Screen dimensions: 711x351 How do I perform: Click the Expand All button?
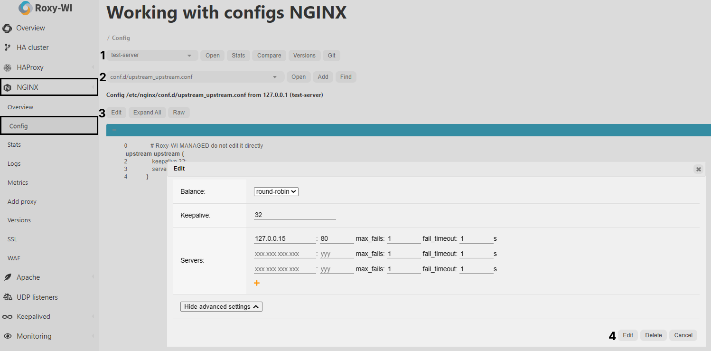(x=147, y=113)
